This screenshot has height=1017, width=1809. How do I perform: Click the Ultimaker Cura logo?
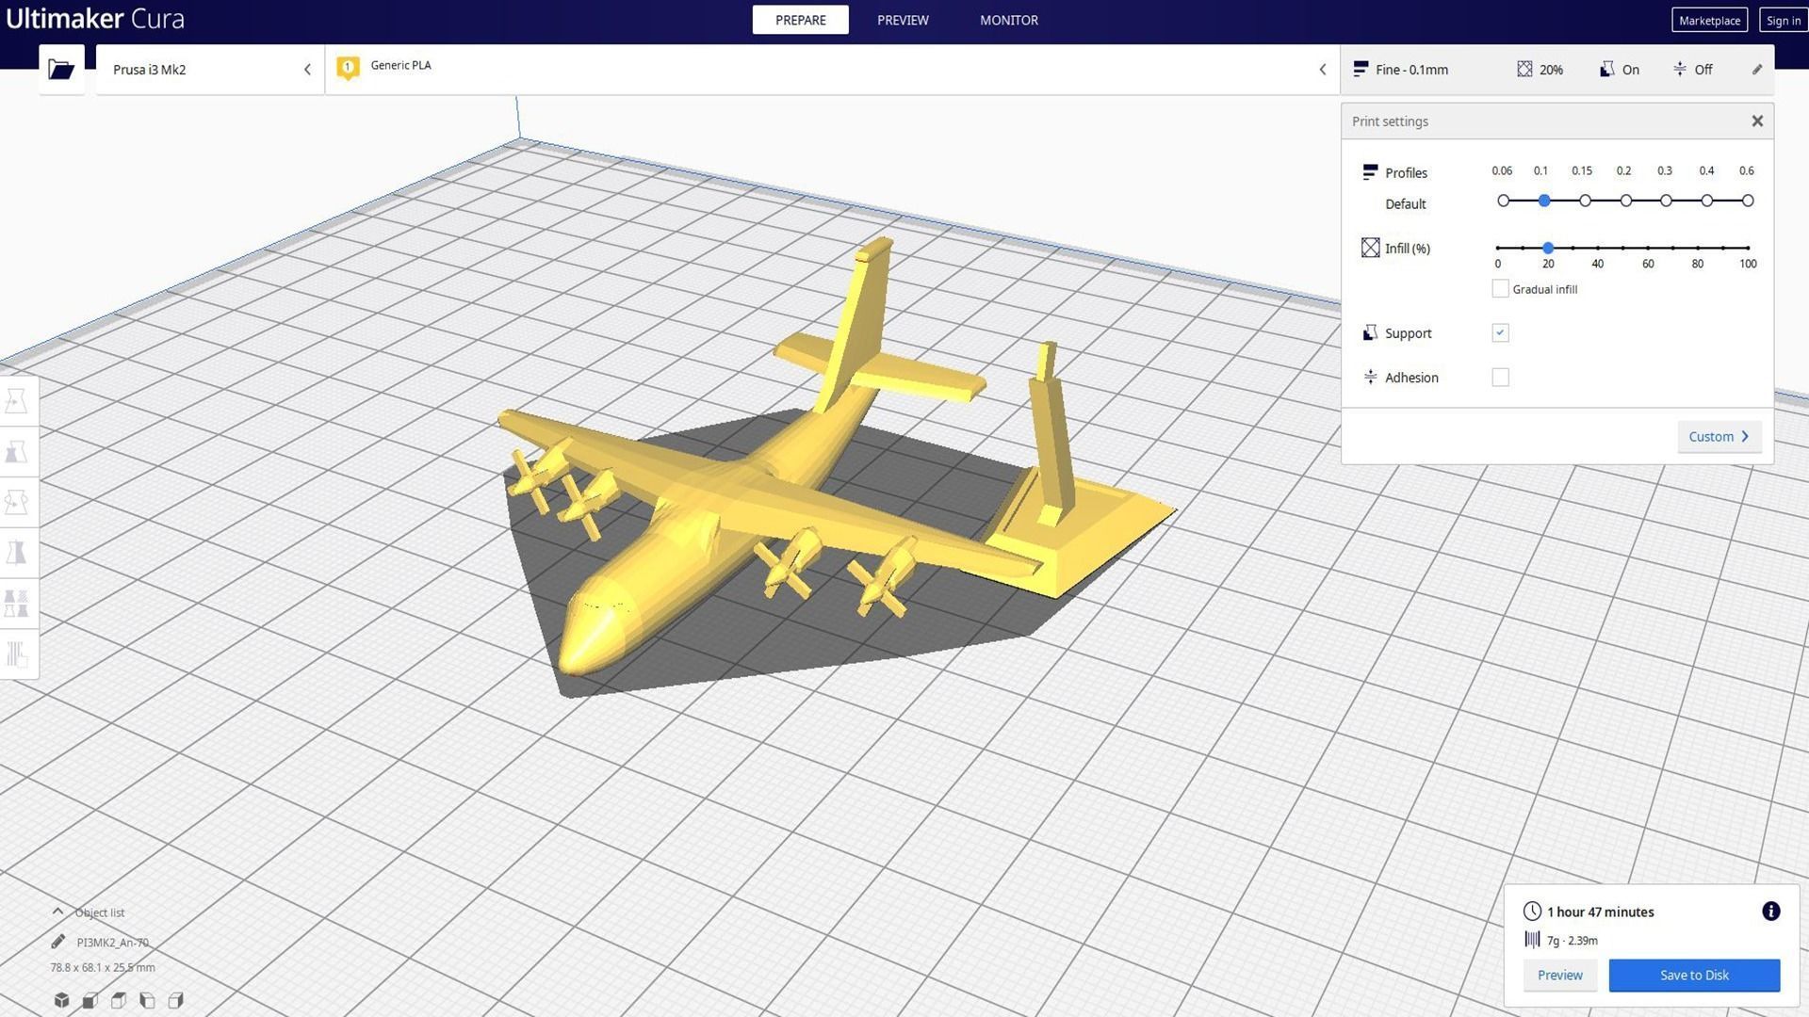tap(95, 19)
